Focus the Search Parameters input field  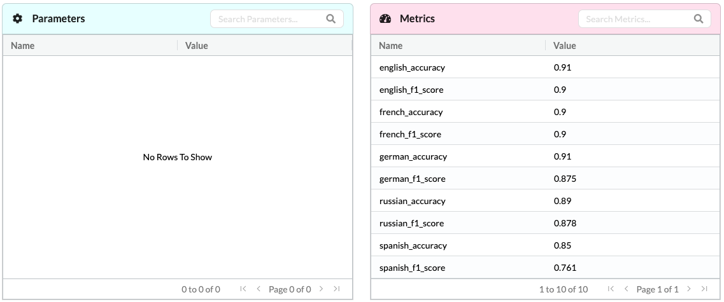[x=267, y=19]
